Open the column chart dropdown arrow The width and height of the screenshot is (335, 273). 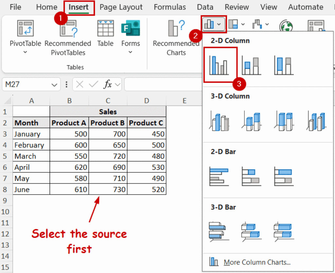[x=219, y=24]
